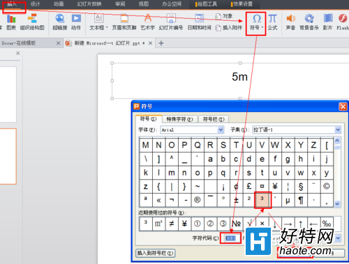The width and height of the screenshot is (349, 264).
Task: Choose № from recently used symbols
Action: click(236, 224)
